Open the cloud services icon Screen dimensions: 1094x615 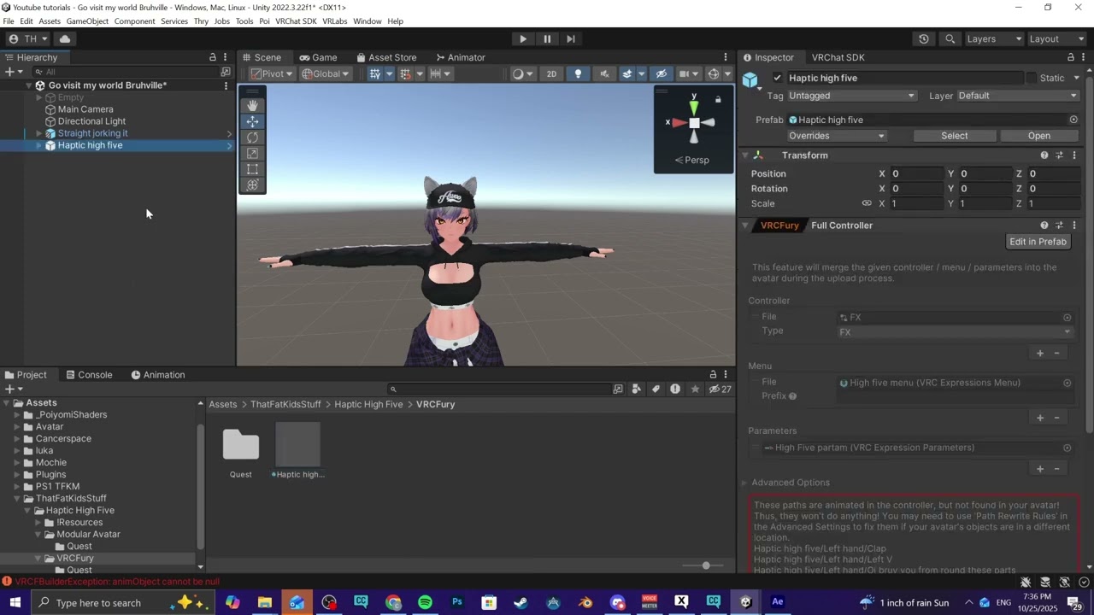[65, 38]
